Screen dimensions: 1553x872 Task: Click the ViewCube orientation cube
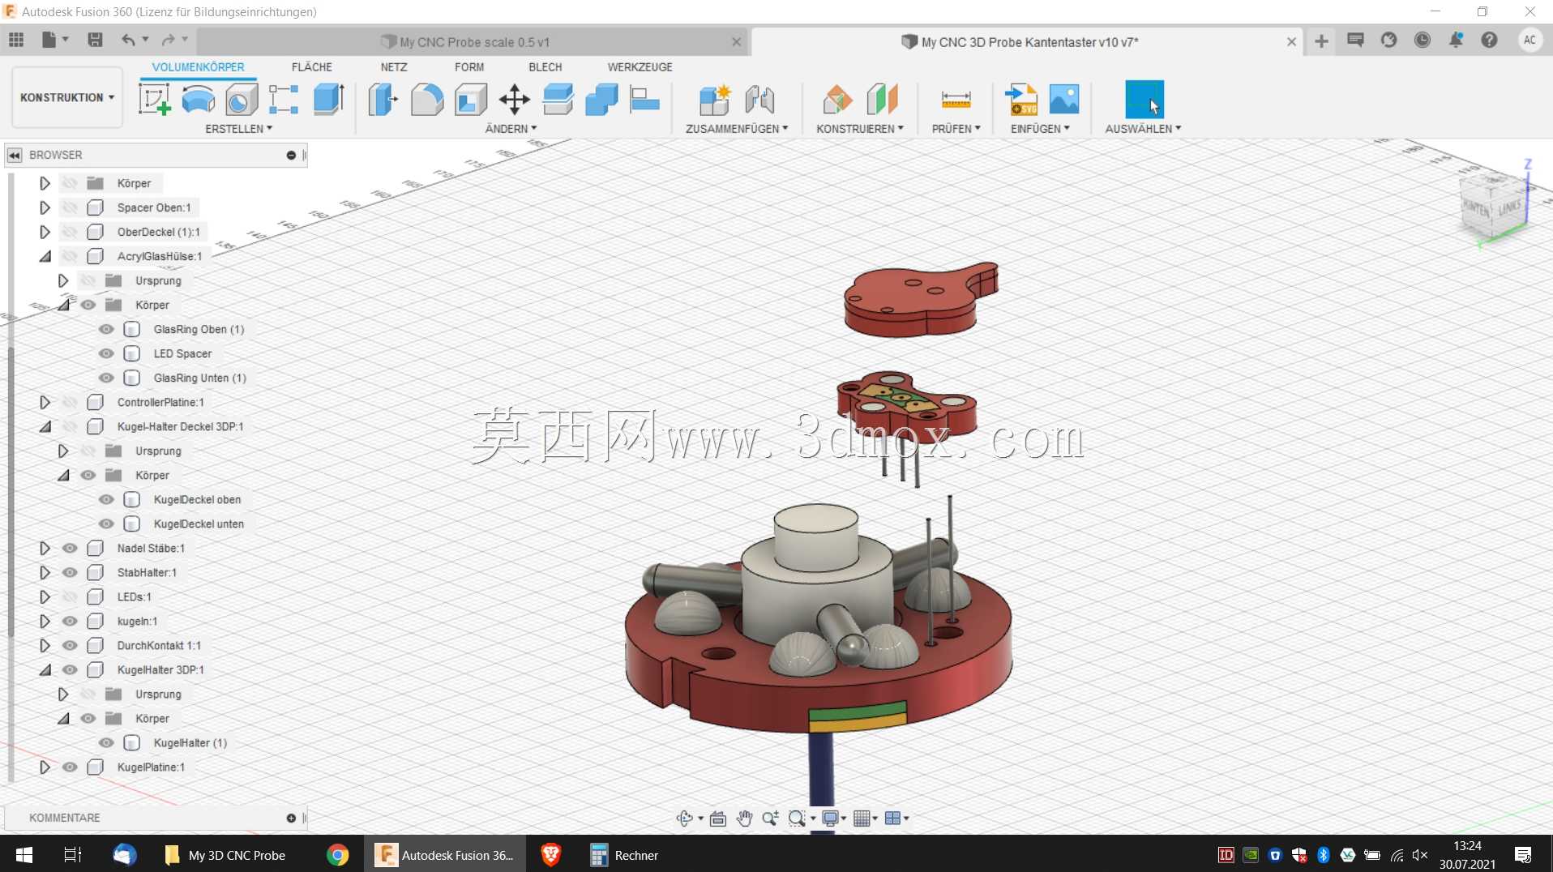click(x=1492, y=207)
